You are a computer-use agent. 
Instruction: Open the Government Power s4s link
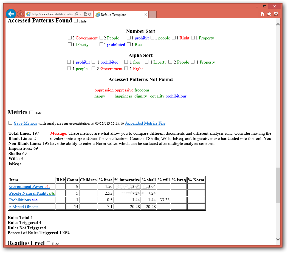[x=30, y=186]
